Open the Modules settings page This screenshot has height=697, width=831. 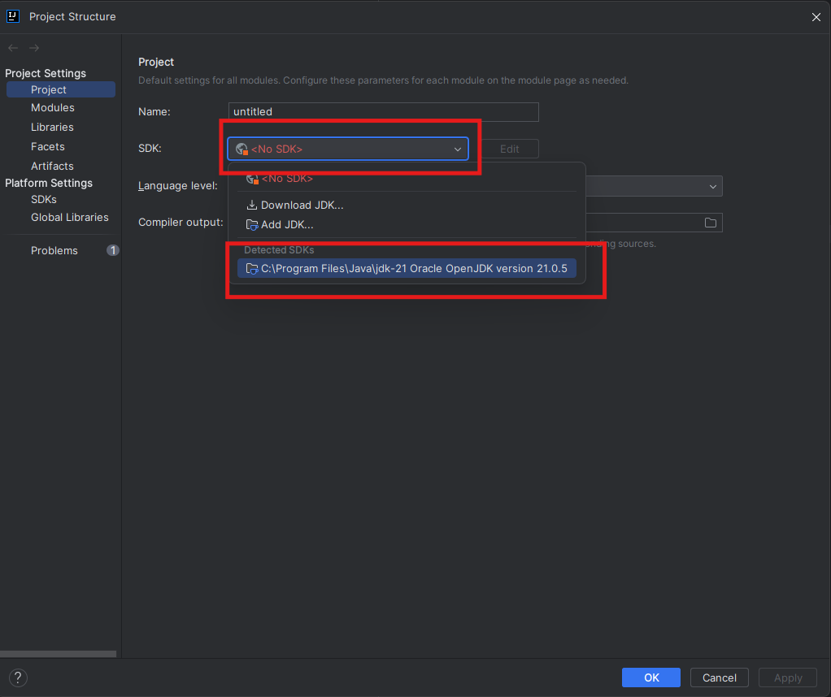pos(53,107)
